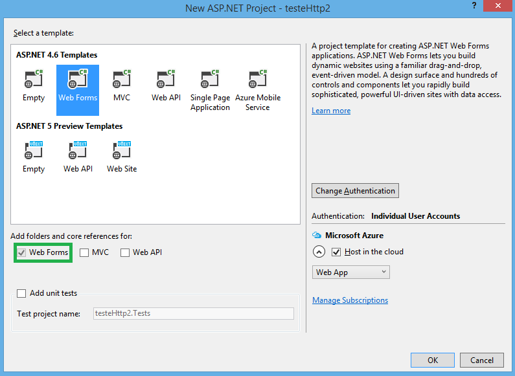Select the Web Forms template icon
The height and width of the screenshot is (376, 515).
(78, 79)
